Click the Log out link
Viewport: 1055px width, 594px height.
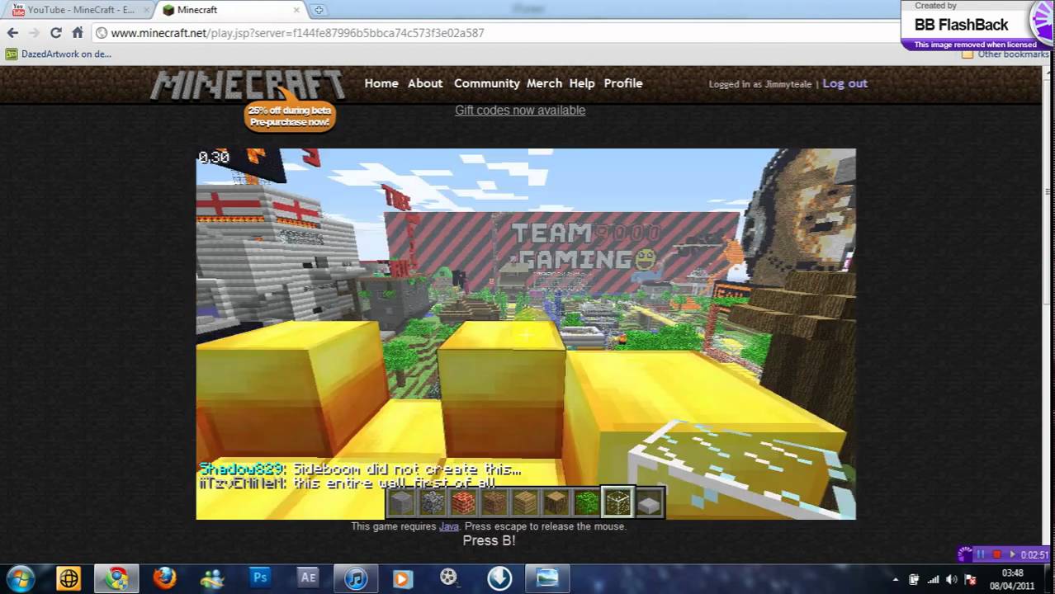tap(844, 83)
